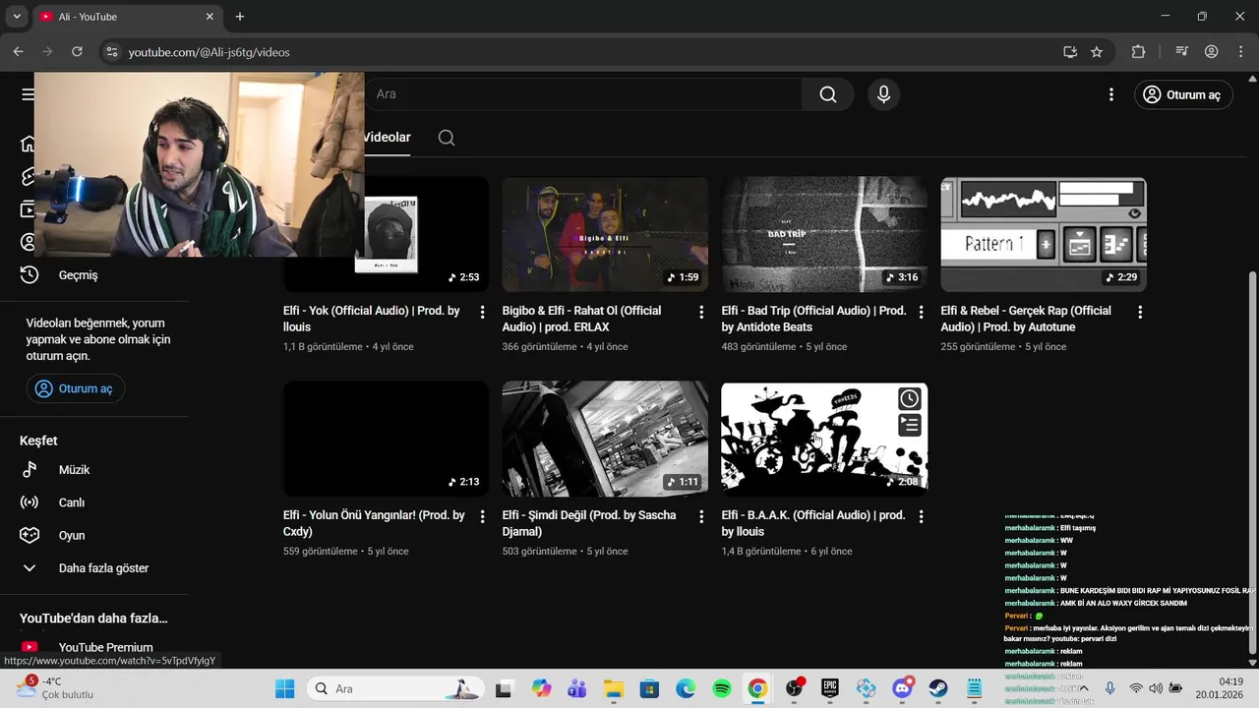Open Elfi - Bad Trip title link

[813, 319]
